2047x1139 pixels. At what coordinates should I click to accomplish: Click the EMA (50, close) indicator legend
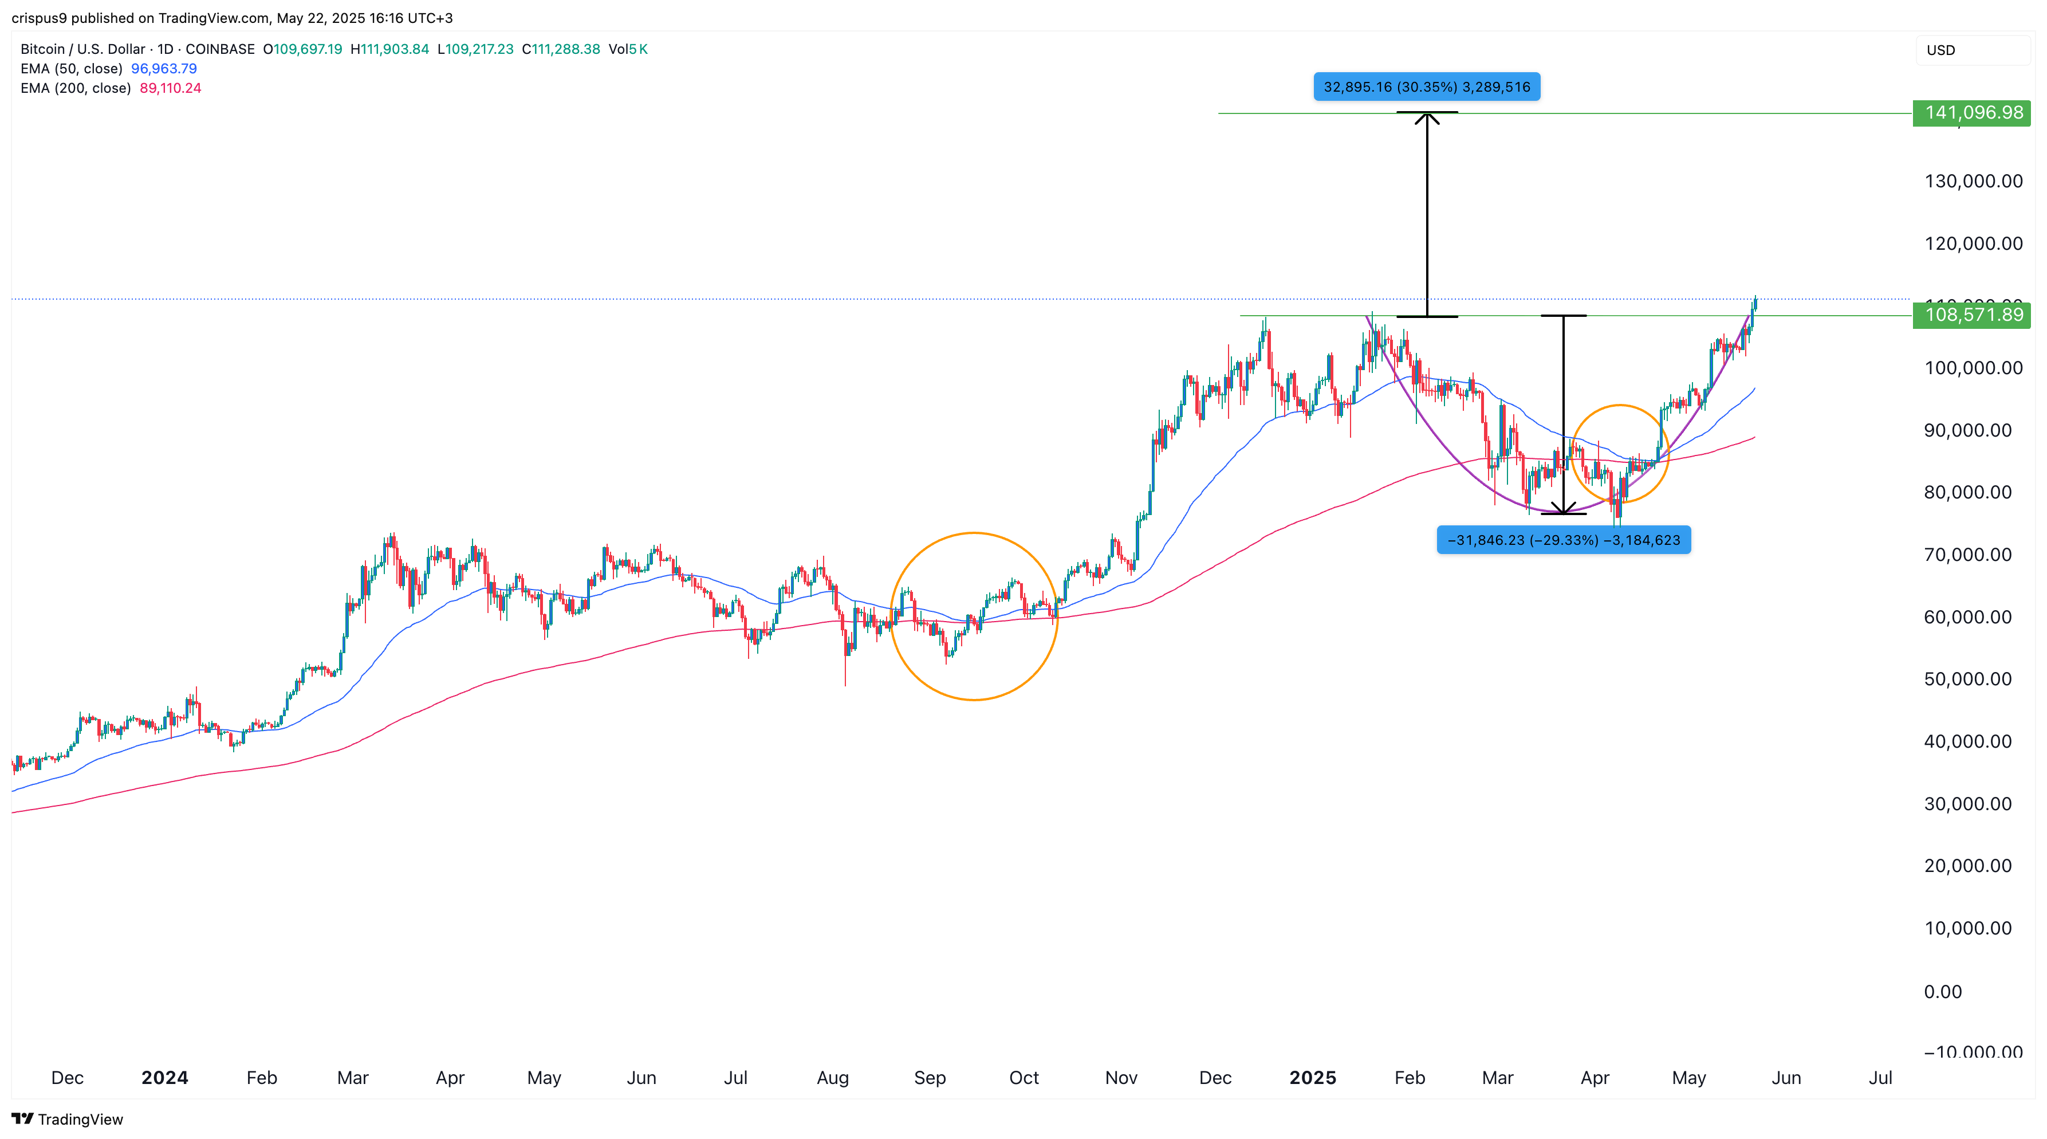pyautogui.click(x=72, y=68)
